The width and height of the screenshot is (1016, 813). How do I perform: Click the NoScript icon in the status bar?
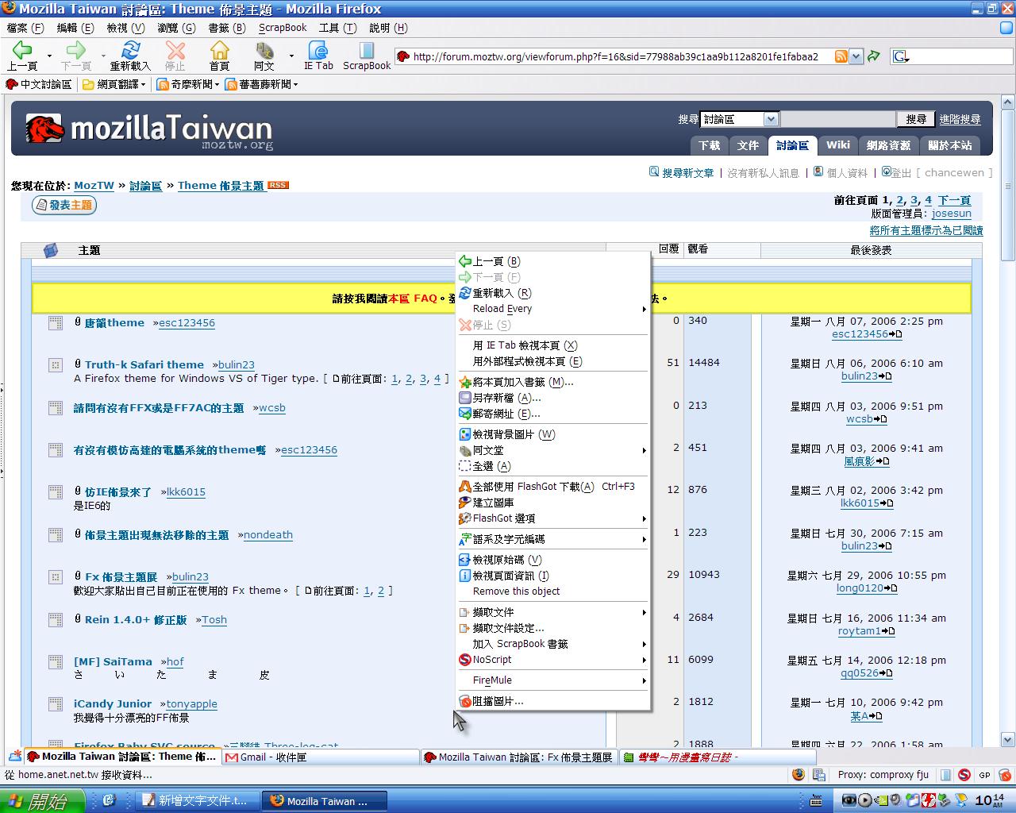964,775
